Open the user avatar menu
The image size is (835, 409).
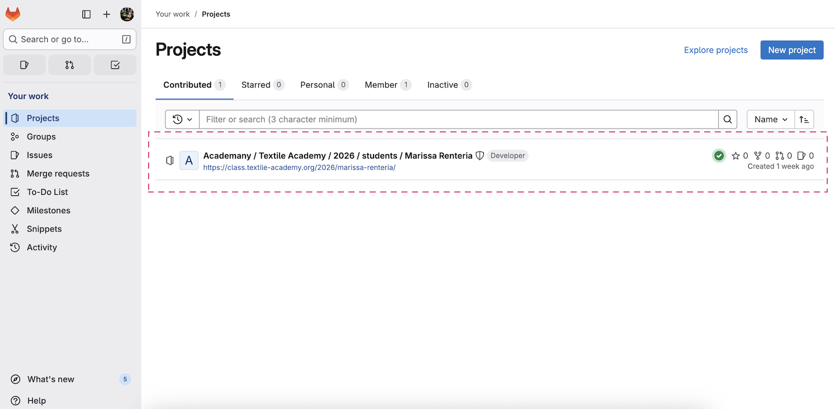[127, 14]
